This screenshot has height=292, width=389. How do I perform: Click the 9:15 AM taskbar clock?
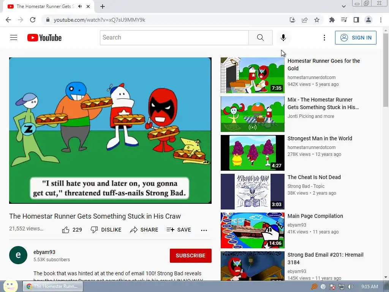[369, 287]
